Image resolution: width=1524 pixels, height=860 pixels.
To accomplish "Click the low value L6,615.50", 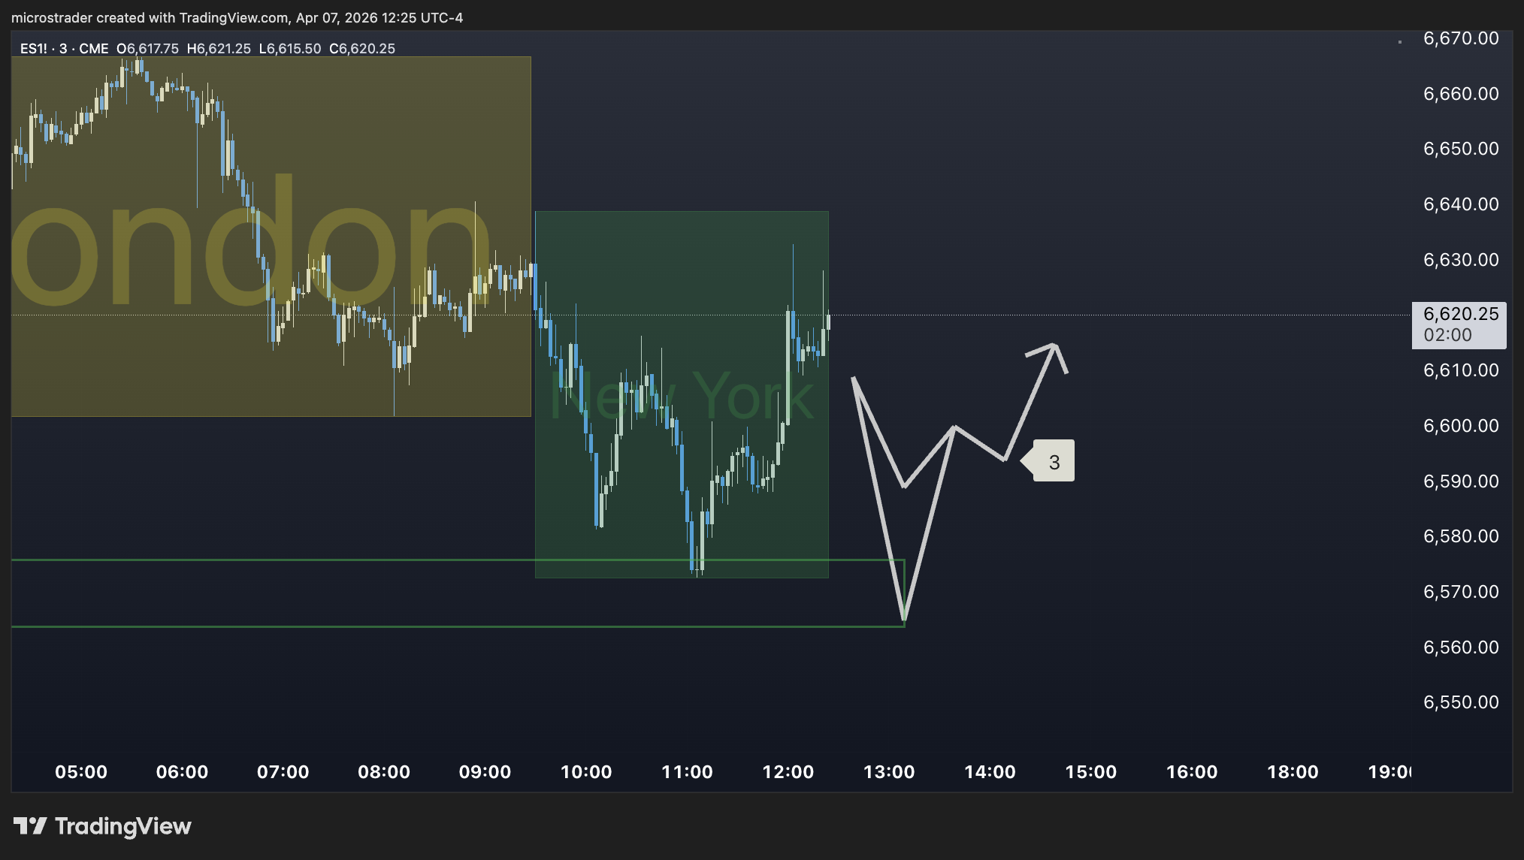I will point(289,49).
